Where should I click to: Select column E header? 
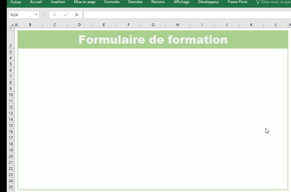[x=104, y=25]
